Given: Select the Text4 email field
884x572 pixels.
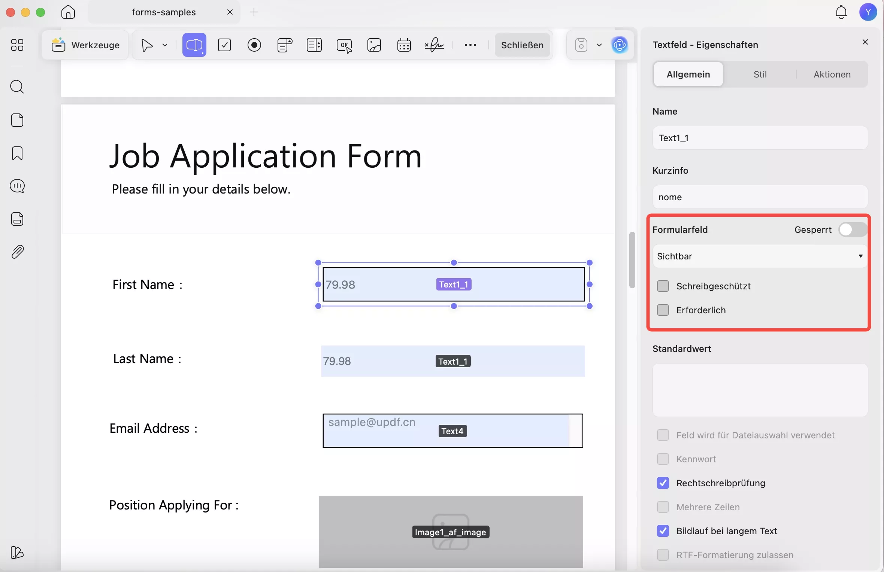Looking at the screenshot, I should click(453, 430).
